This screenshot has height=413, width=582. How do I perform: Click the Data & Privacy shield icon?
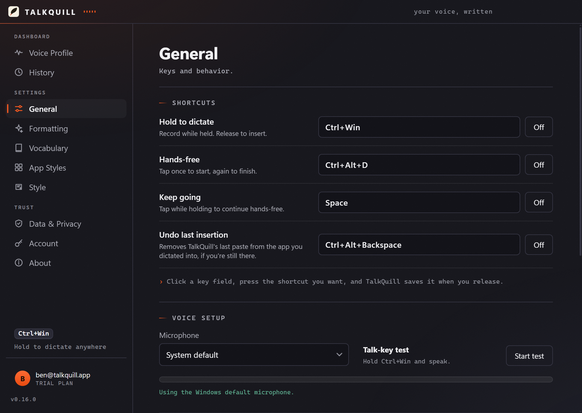(19, 224)
